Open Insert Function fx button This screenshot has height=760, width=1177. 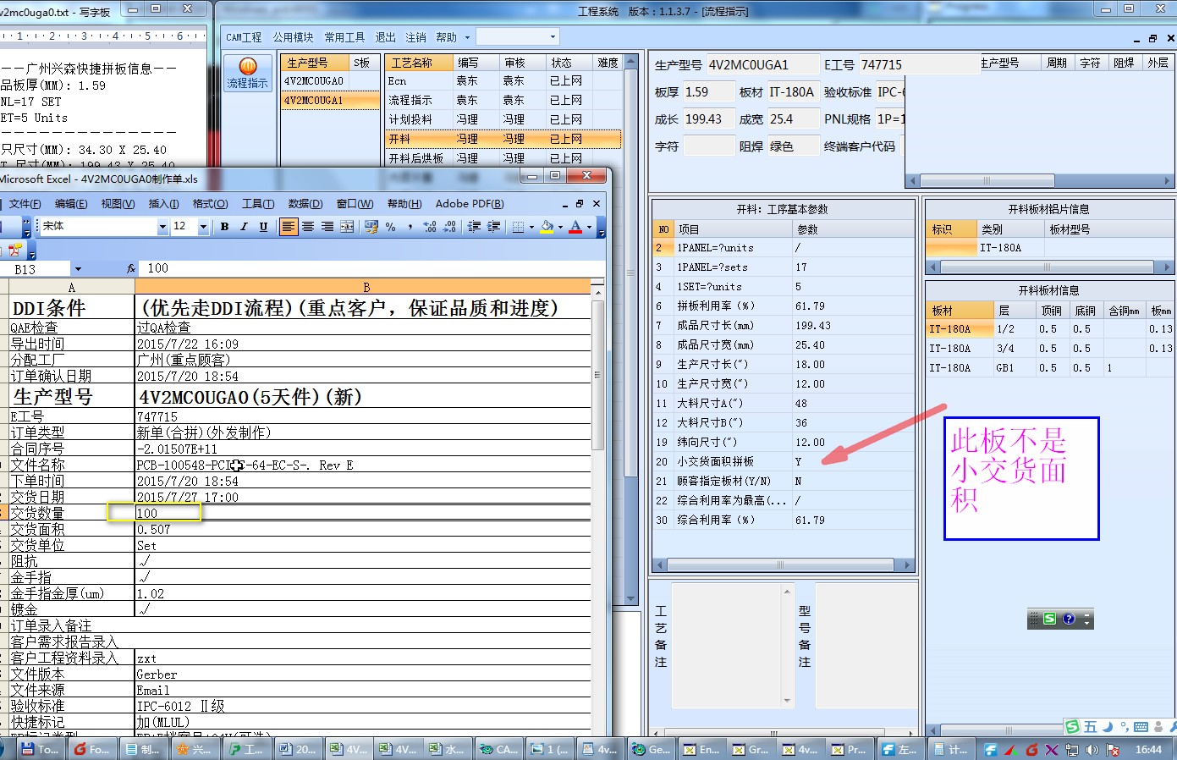(131, 268)
